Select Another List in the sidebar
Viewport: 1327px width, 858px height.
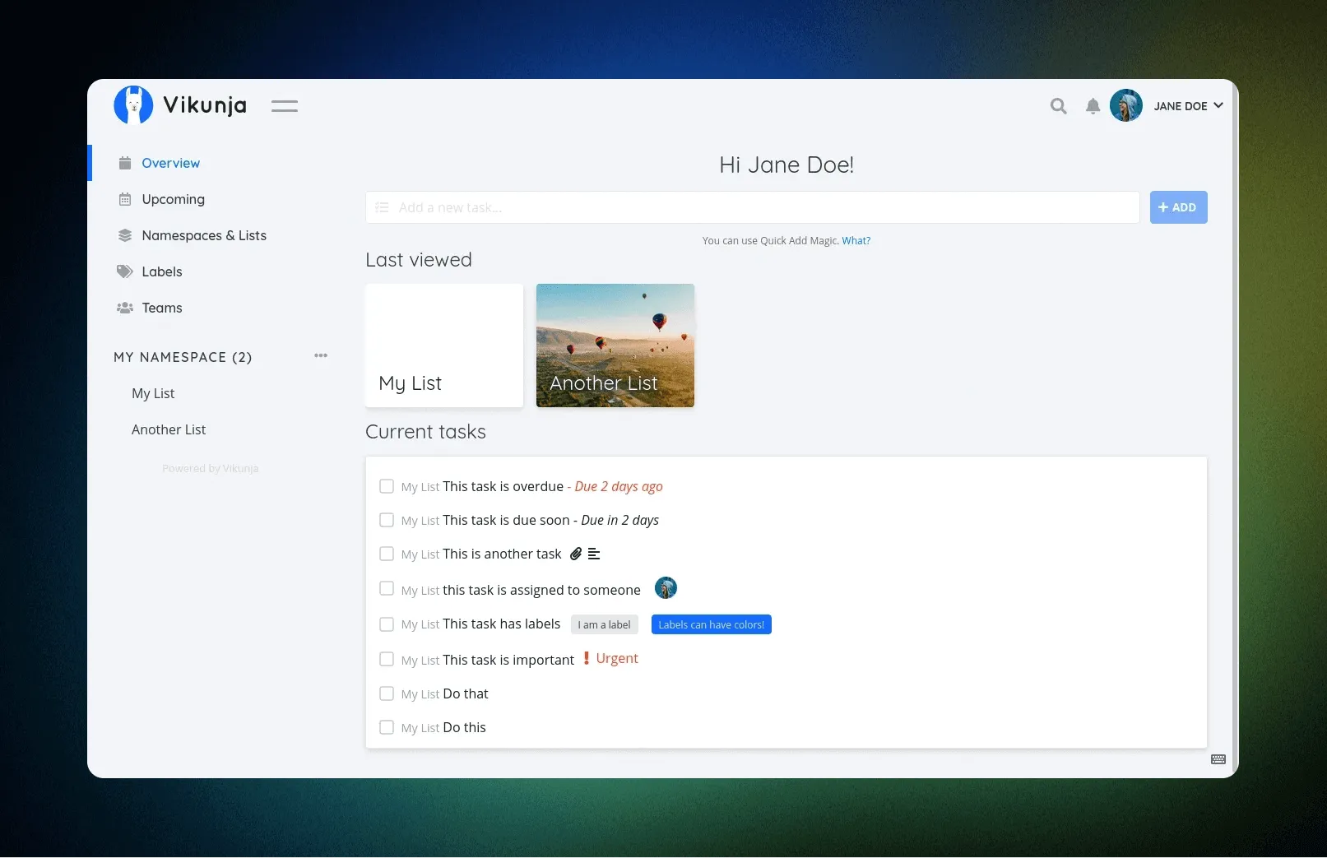coord(169,429)
